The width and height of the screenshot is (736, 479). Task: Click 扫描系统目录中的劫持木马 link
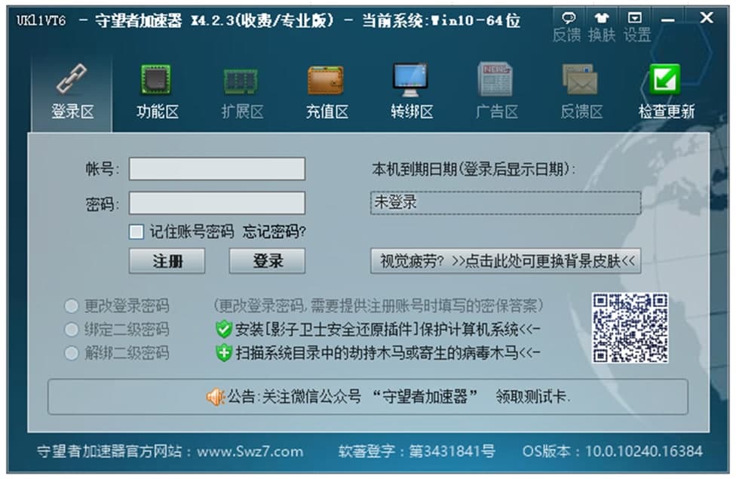coord(388,353)
